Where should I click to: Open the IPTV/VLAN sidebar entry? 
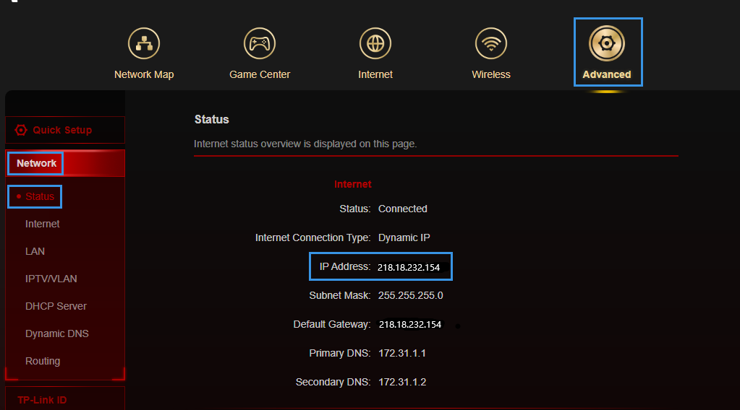coord(51,279)
